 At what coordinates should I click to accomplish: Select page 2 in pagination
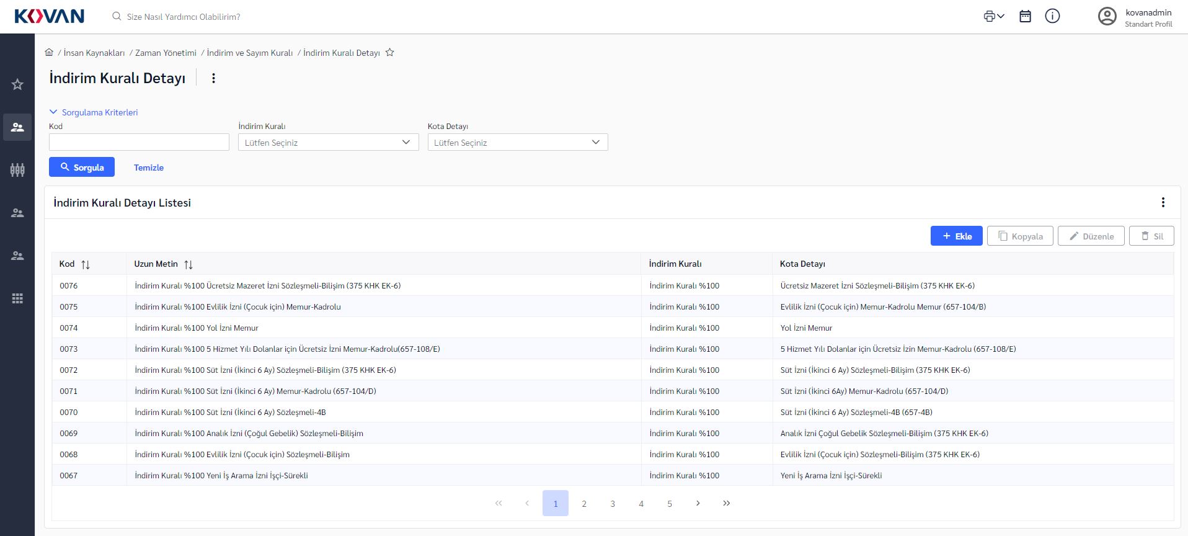pos(584,503)
